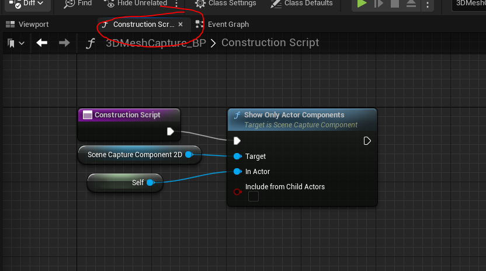Open Class Settings
The width and height of the screenshot is (486, 271).
(225, 4)
